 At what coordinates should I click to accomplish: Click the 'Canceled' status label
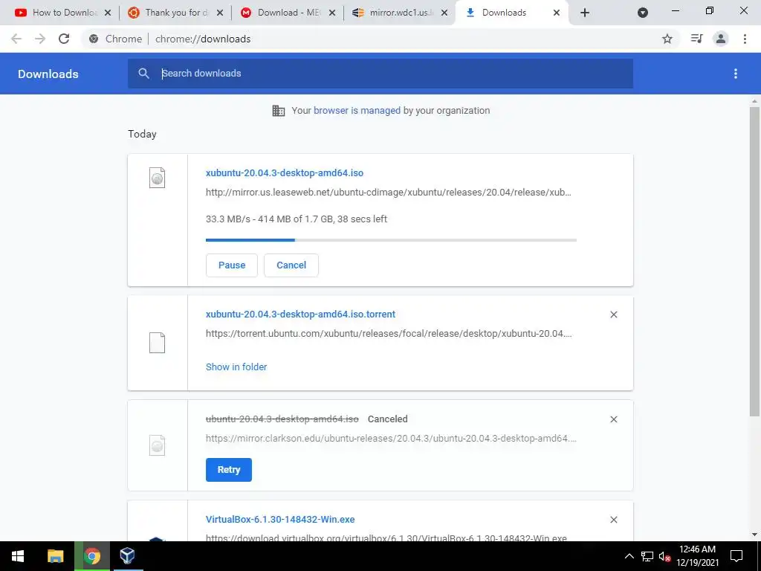point(388,419)
